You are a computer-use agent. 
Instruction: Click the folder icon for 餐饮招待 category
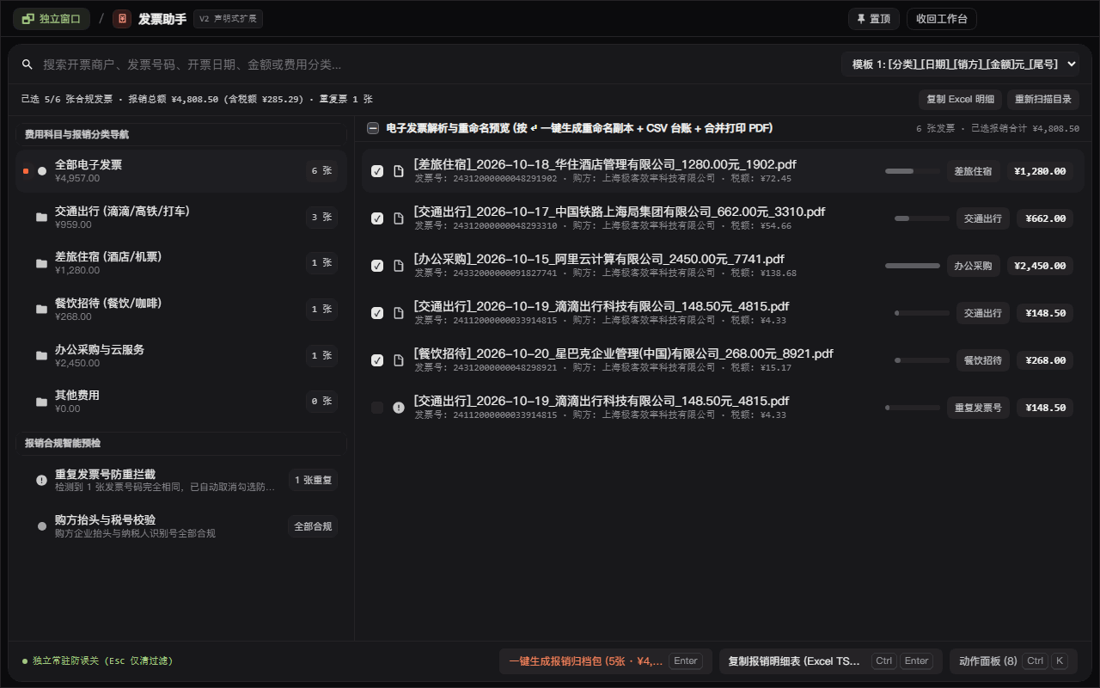click(x=41, y=310)
